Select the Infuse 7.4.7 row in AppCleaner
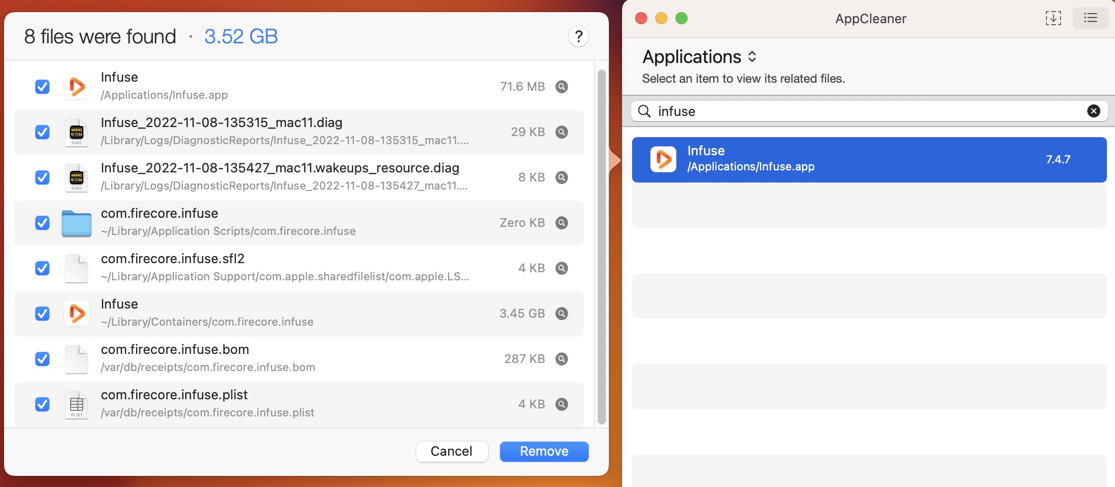 [870, 159]
